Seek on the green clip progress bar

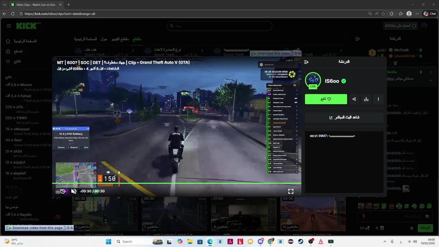coord(177,183)
